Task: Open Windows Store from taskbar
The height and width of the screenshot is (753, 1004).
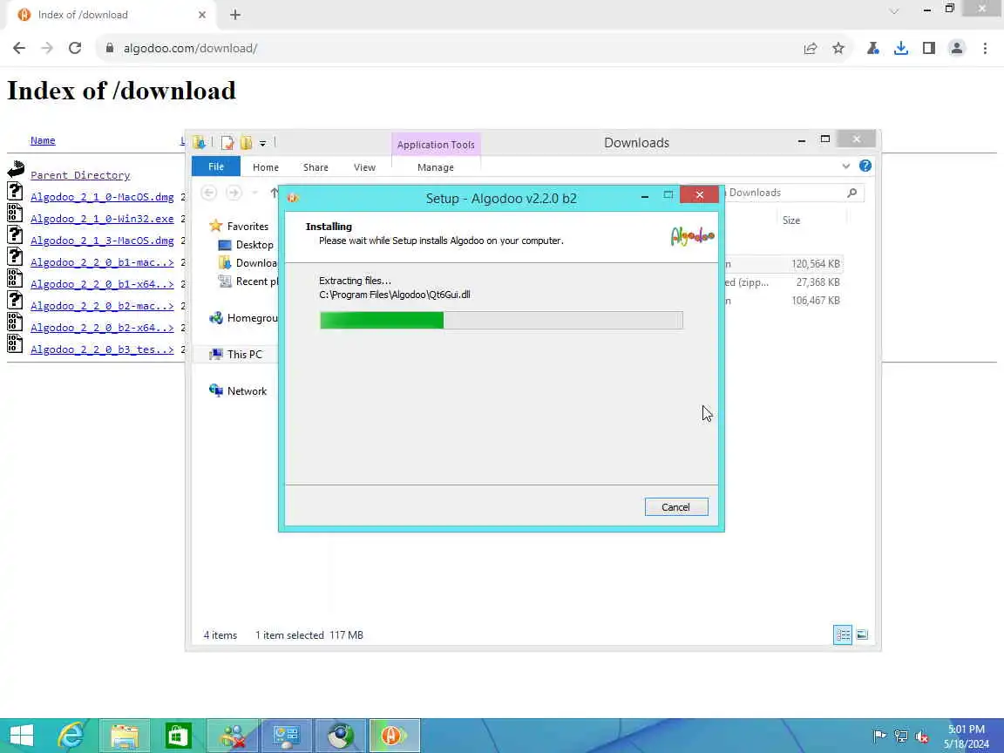Action: point(178,736)
